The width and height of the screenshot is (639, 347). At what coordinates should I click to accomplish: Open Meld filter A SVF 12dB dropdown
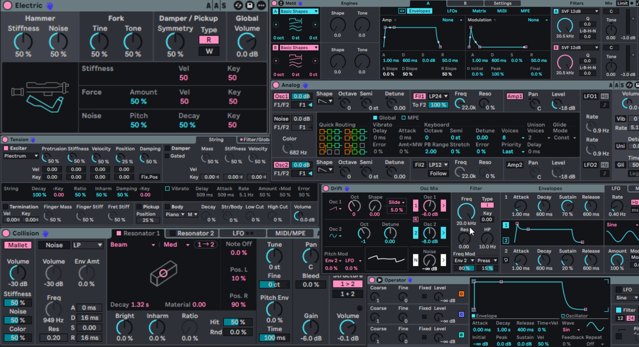579,11
